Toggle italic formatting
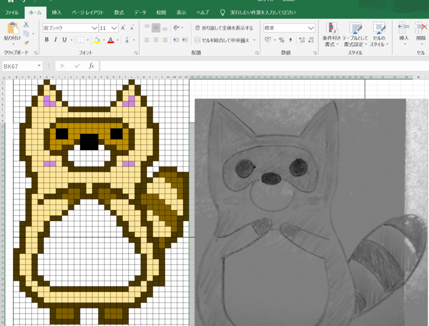429x326 pixels. [x=56, y=40]
